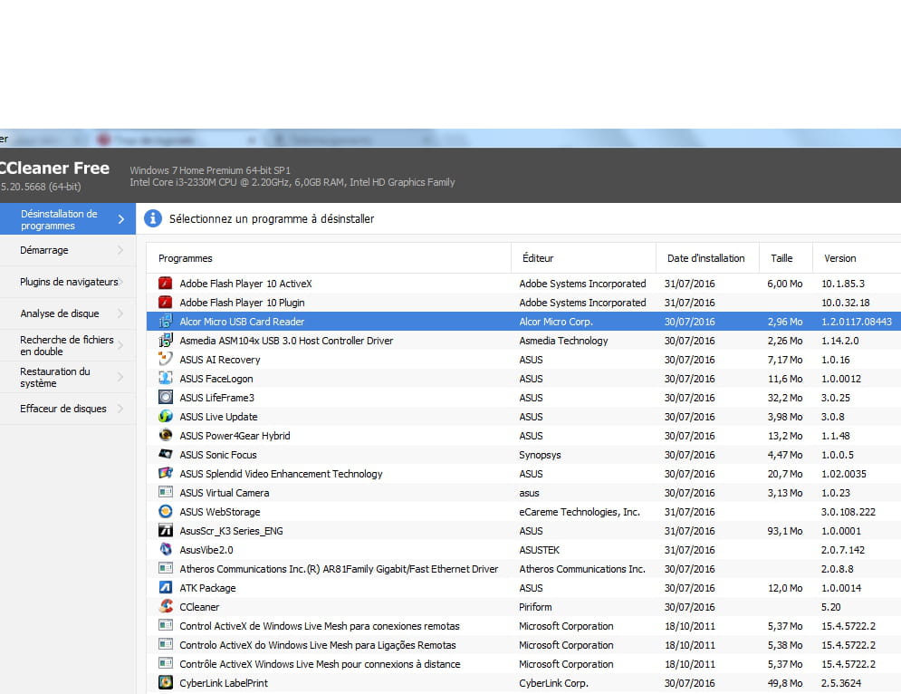901x694 pixels.
Task: Click the ASUS WebStorage icon
Action: point(166,511)
